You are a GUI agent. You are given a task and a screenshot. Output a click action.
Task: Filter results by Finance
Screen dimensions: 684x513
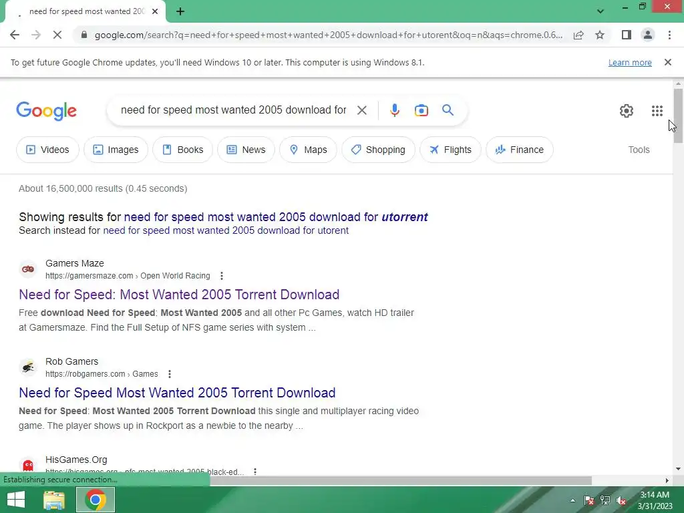520,150
